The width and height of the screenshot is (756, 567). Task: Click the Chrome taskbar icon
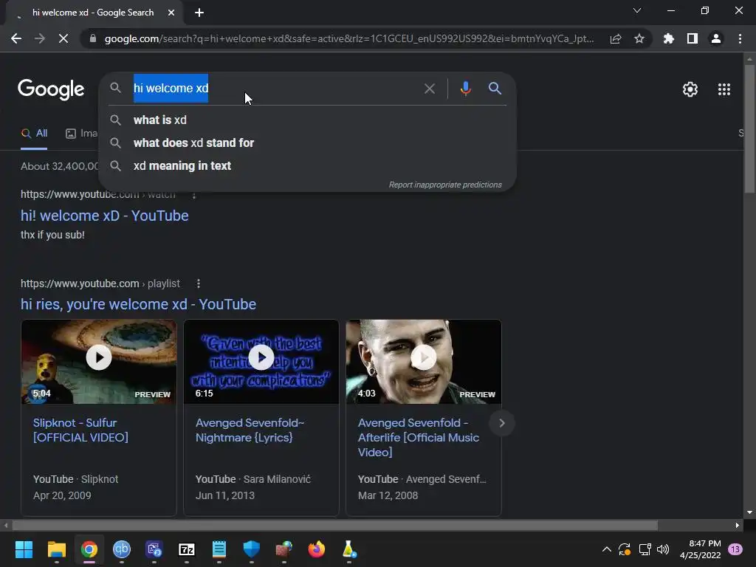click(x=89, y=549)
